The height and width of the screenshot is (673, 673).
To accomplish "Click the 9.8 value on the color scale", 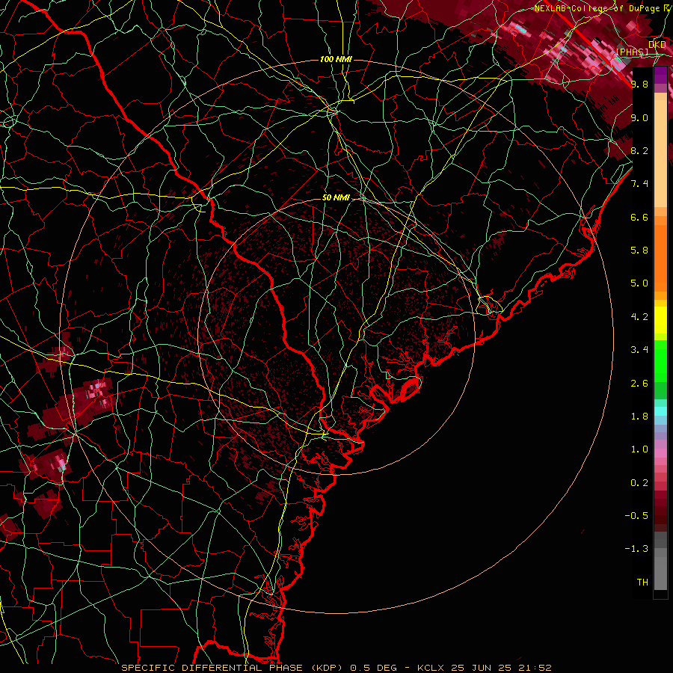I will click(x=639, y=84).
